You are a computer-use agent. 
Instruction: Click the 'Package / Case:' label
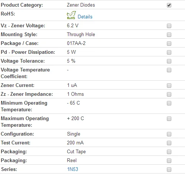(20, 43)
